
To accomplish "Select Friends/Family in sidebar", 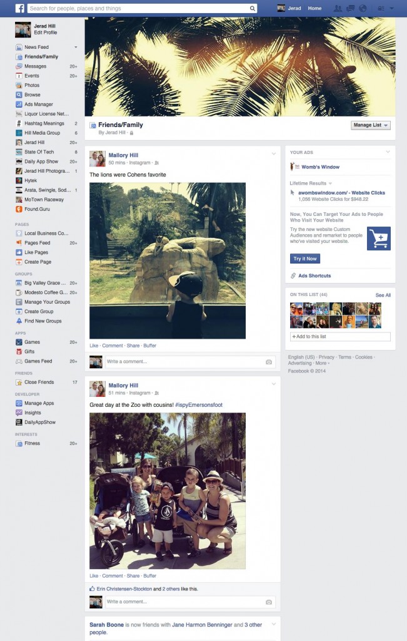I will [x=41, y=57].
